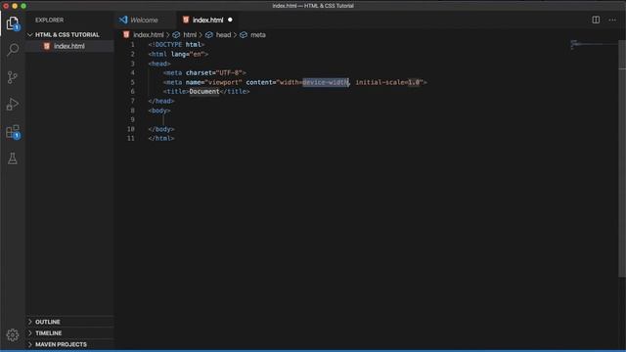Viewport: 626px width, 352px height.
Task: Click the closing body tag on line 10
Action: click(x=161, y=129)
